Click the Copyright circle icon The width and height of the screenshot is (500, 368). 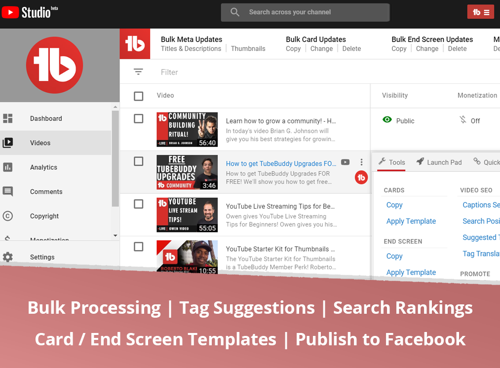tap(8, 216)
